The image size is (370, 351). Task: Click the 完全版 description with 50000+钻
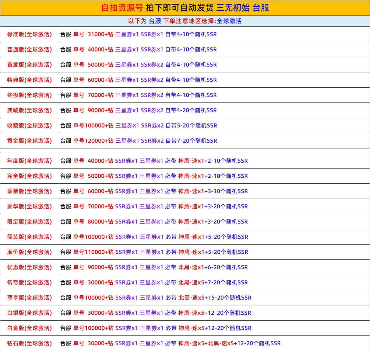154,176
